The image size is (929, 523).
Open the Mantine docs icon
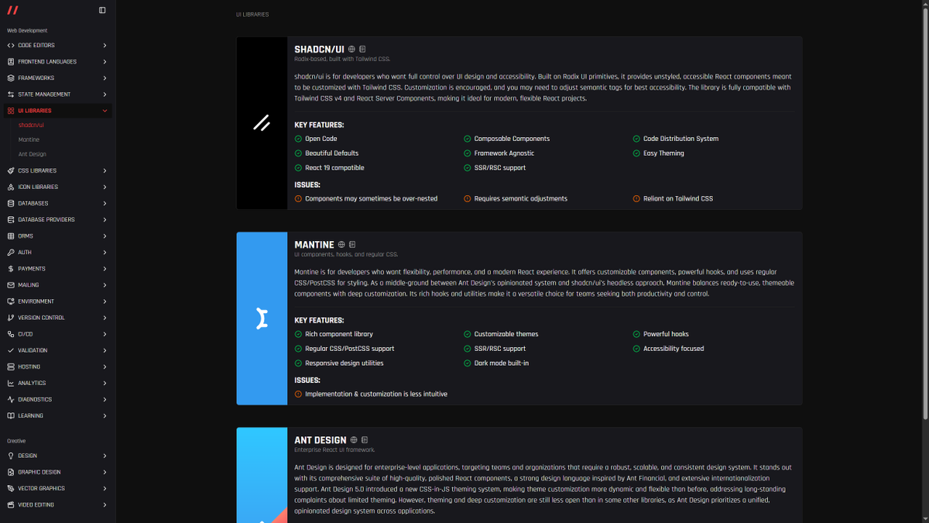point(352,245)
